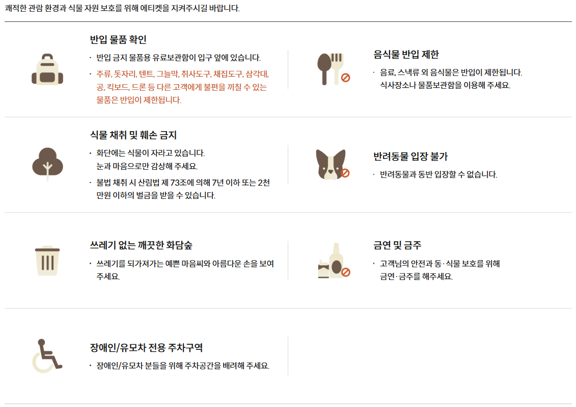Click the 쓰레기 없는 깨끗한 화담숲 heading
The width and height of the screenshot is (576, 407).
pos(141,245)
